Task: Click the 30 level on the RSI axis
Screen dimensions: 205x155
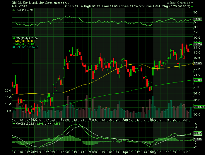Action: click(x=196, y=27)
